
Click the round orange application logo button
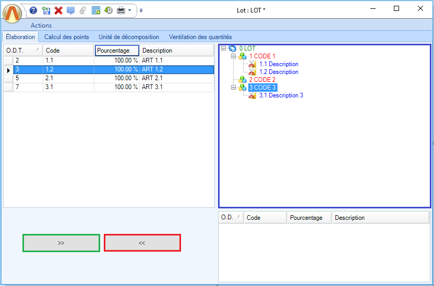[13, 12]
